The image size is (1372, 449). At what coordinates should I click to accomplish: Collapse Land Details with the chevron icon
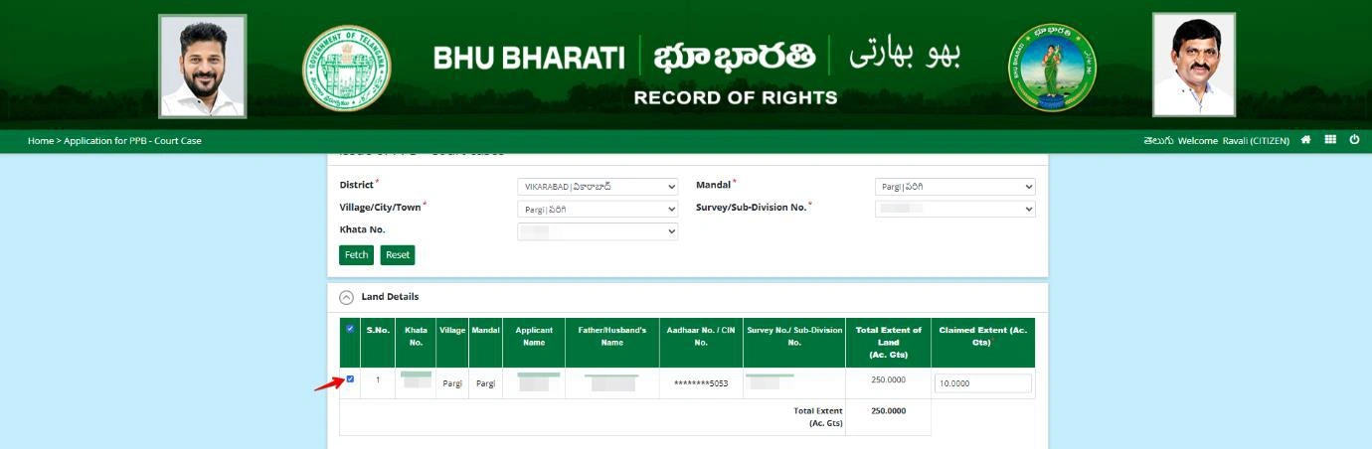point(347,297)
